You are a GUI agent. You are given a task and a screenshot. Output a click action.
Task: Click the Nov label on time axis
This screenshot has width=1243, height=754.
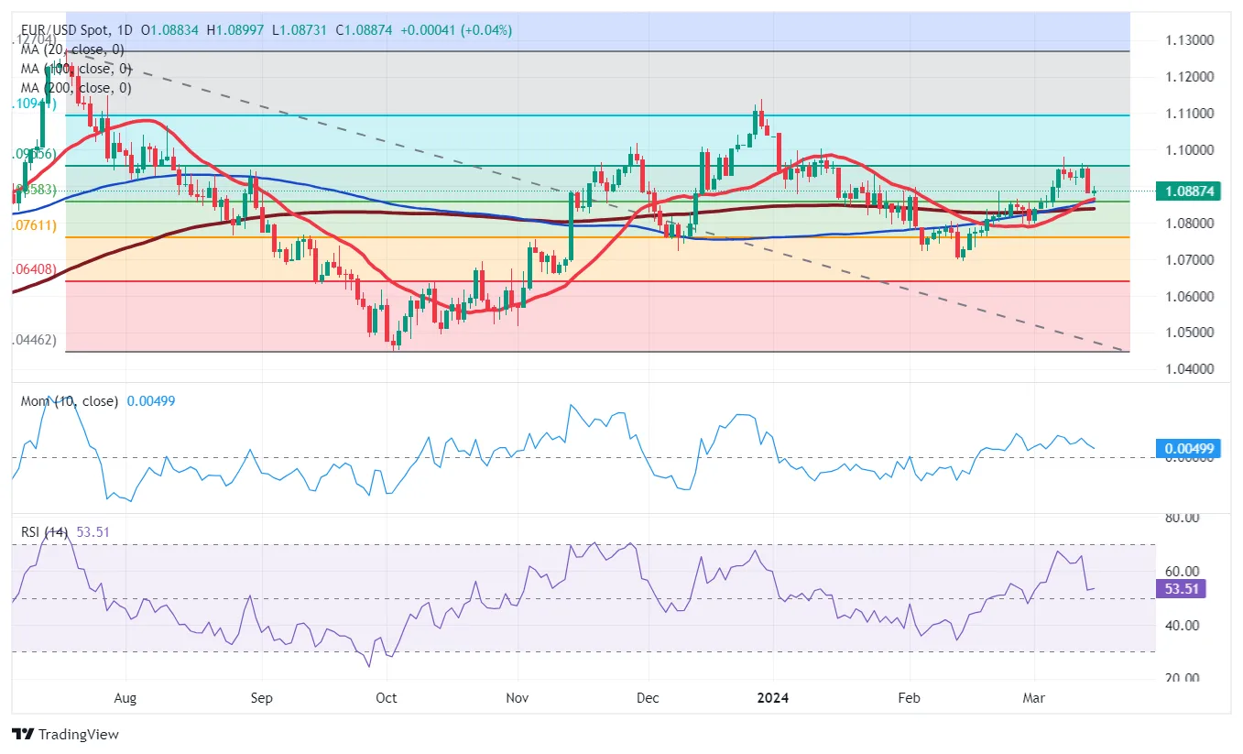tap(518, 698)
